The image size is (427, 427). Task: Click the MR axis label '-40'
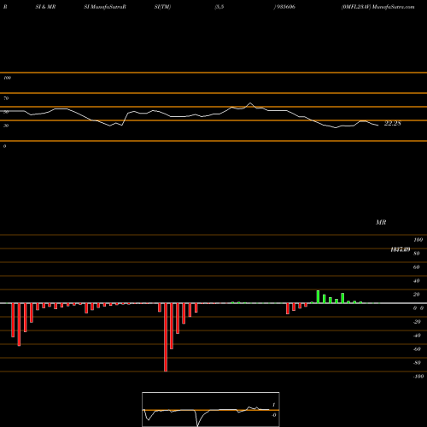click(417, 336)
